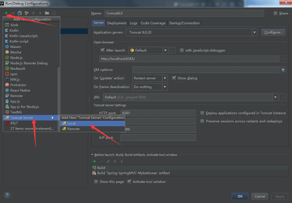Open the JRE dropdown arrow
This screenshot has width=292, height=203.
tap(275, 97)
